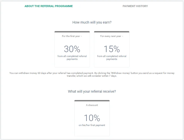This screenshot has width=184, height=140.
Task: Click the '60 days' withdrawal notice line
Action: pos(51,73)
